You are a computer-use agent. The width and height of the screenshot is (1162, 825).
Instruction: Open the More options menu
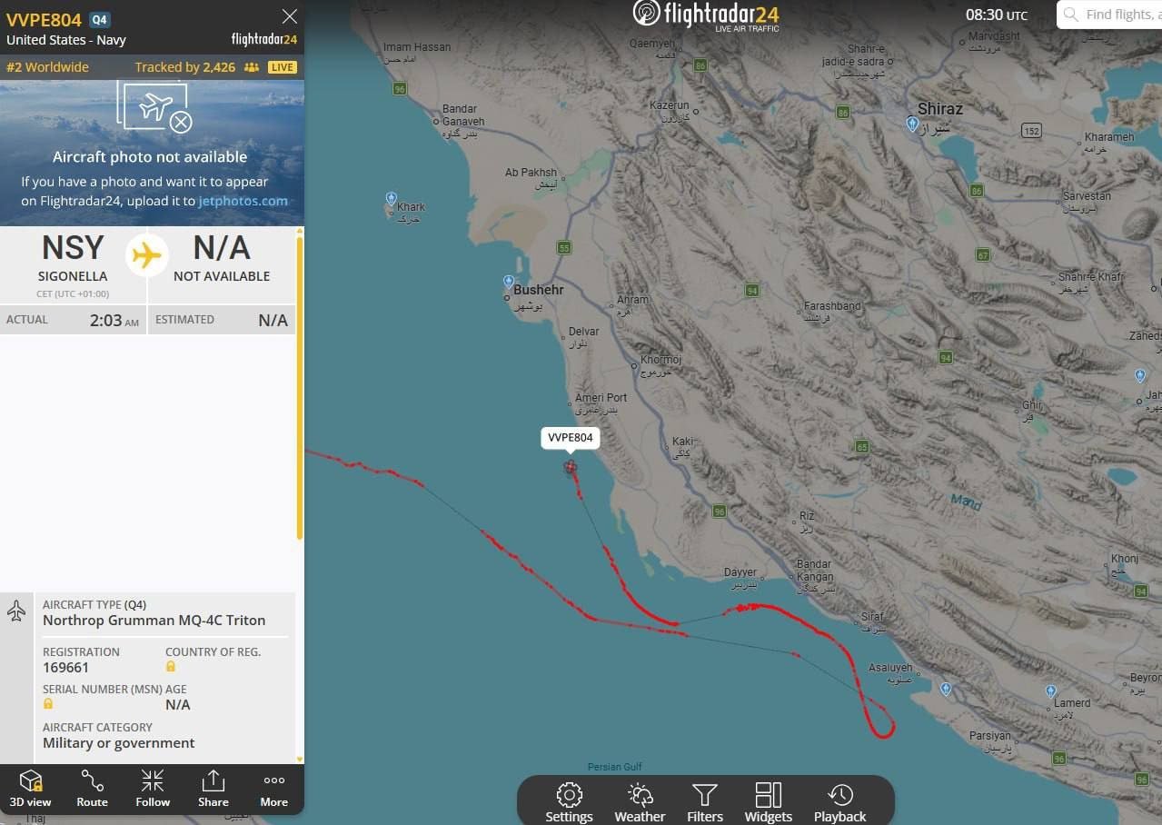[274, 789]
